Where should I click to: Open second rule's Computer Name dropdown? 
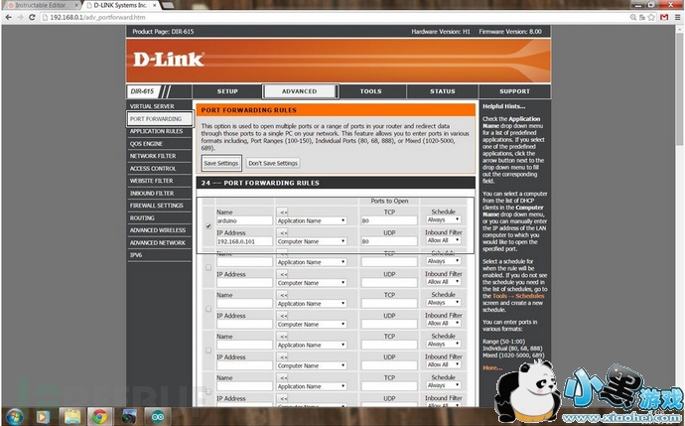click(x=312, y=283)
